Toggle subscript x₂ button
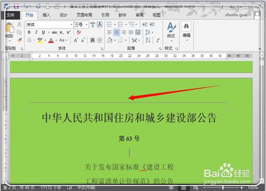266x191 pixels. pyautogui.click(x=61, y=32)
